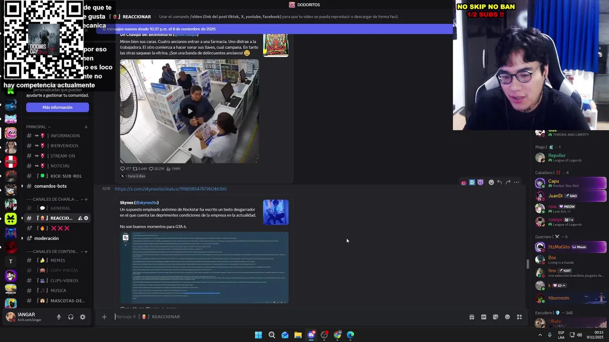This screenshot has width=609, height=342.
Task: Open Discord user settings gear
Action: [82, 317]
